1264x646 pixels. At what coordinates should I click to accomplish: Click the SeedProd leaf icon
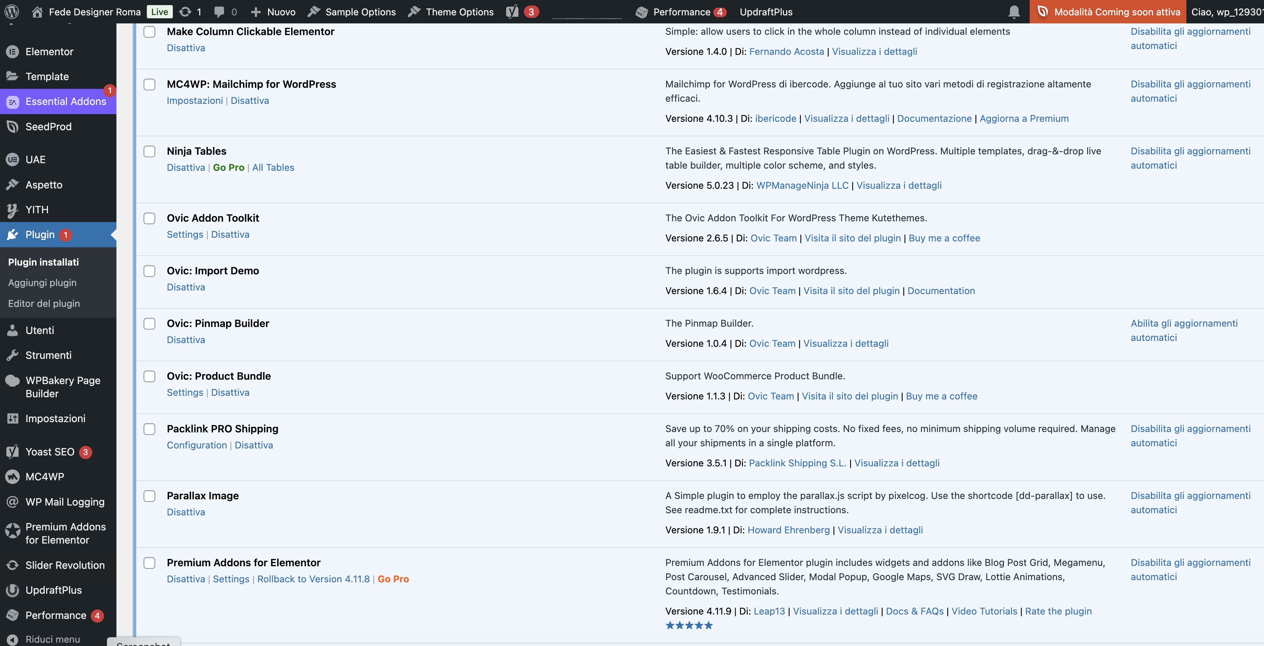[x=13, y=127]
